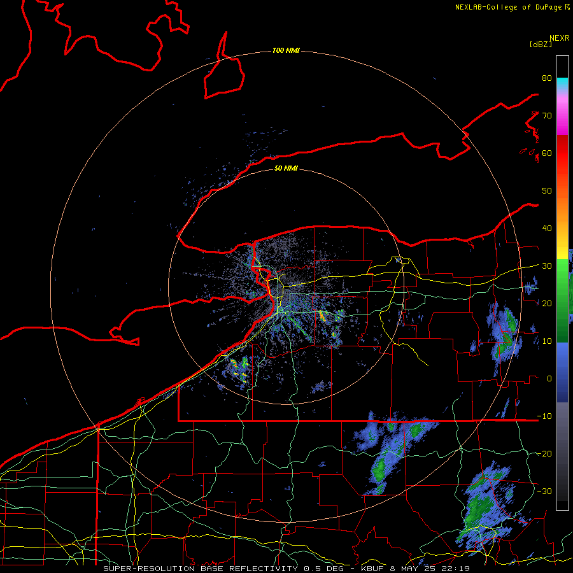Click the 20 value on the dBZ scale

tap(547, 304)
